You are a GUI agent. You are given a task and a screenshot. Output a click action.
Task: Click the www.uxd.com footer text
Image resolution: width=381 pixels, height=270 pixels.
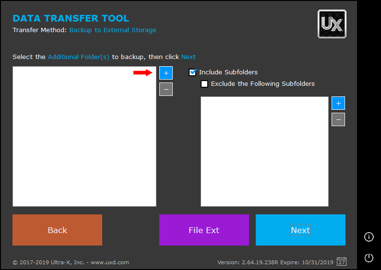coord(110,262)
